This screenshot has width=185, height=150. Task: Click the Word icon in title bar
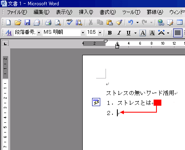[x=4, y=3]
